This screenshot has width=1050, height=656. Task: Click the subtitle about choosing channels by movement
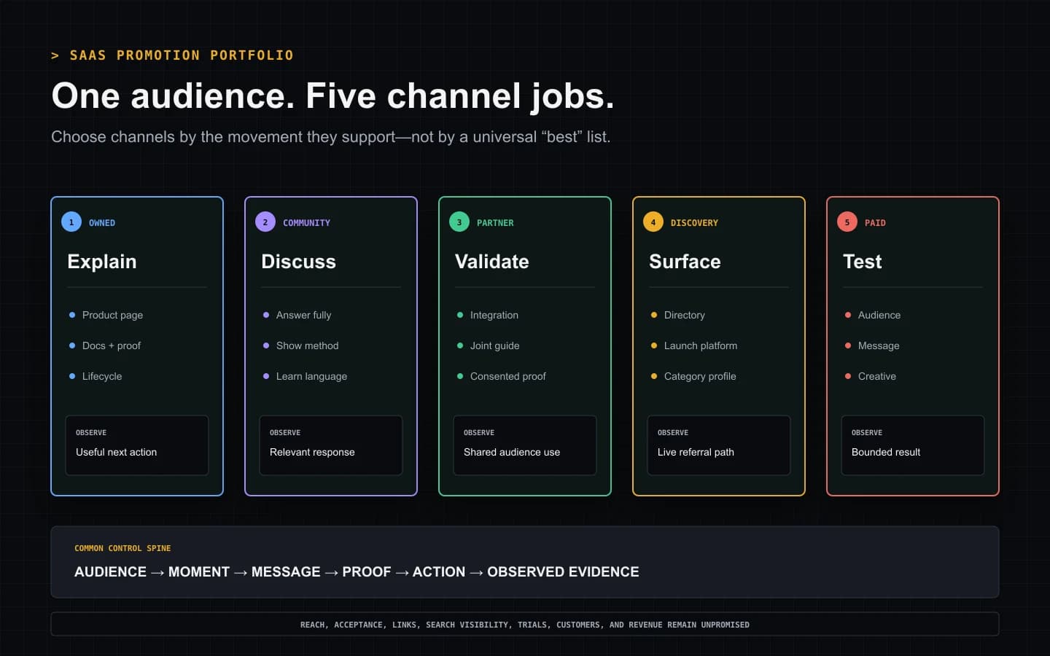pos(330,137)
